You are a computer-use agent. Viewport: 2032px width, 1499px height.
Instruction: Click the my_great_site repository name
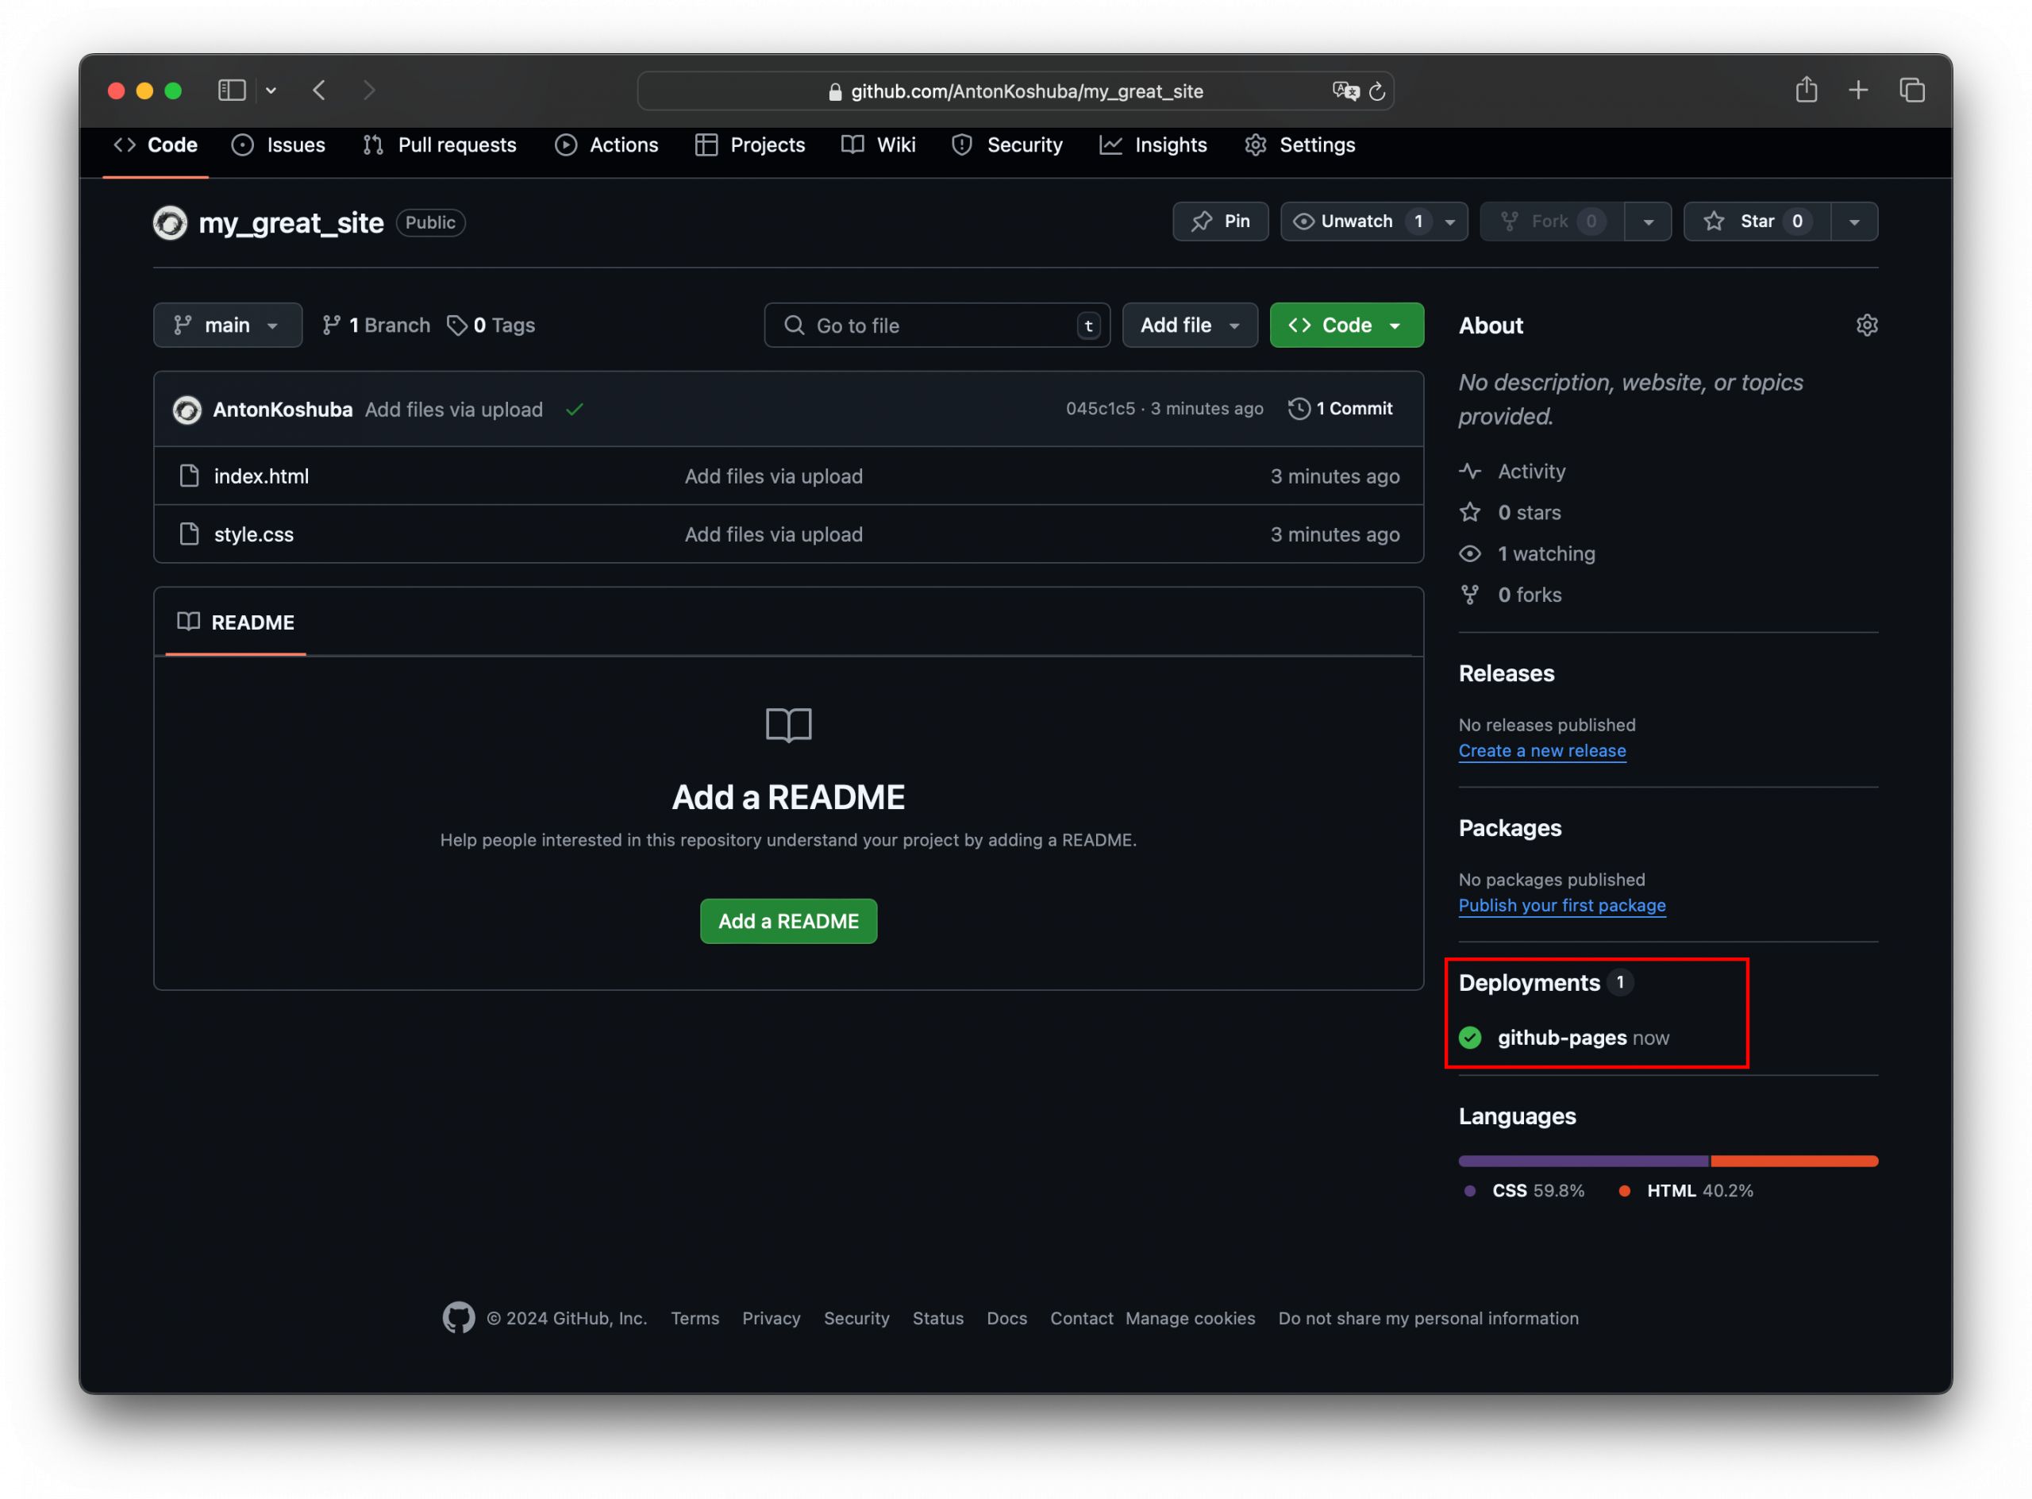click(291, 223)
